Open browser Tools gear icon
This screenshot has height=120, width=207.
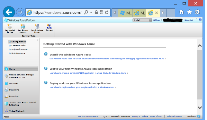click(197, 12)
